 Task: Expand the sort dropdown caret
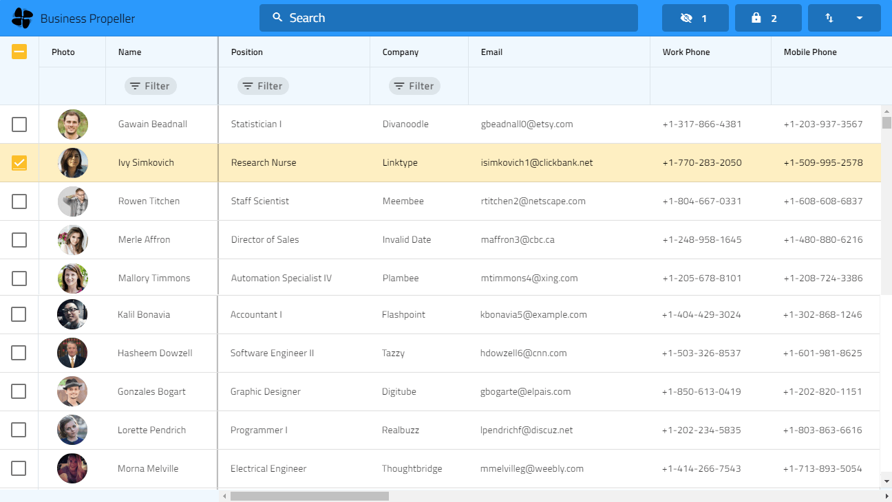(x=860, y=19)
